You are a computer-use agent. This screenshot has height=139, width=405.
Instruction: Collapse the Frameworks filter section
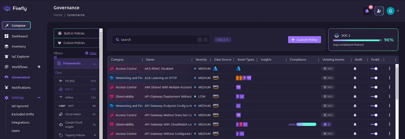[94, 64]
